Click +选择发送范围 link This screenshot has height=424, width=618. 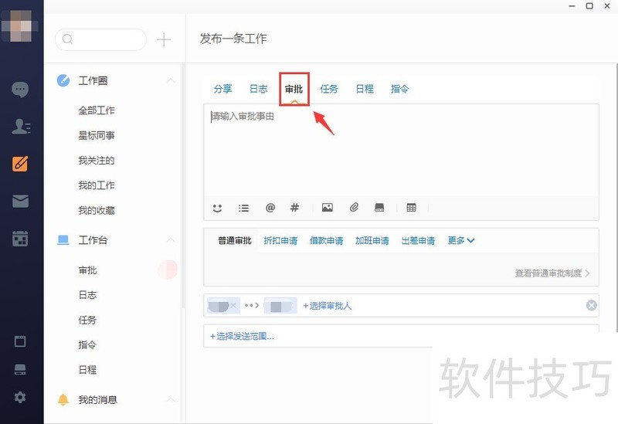point(242,336)
